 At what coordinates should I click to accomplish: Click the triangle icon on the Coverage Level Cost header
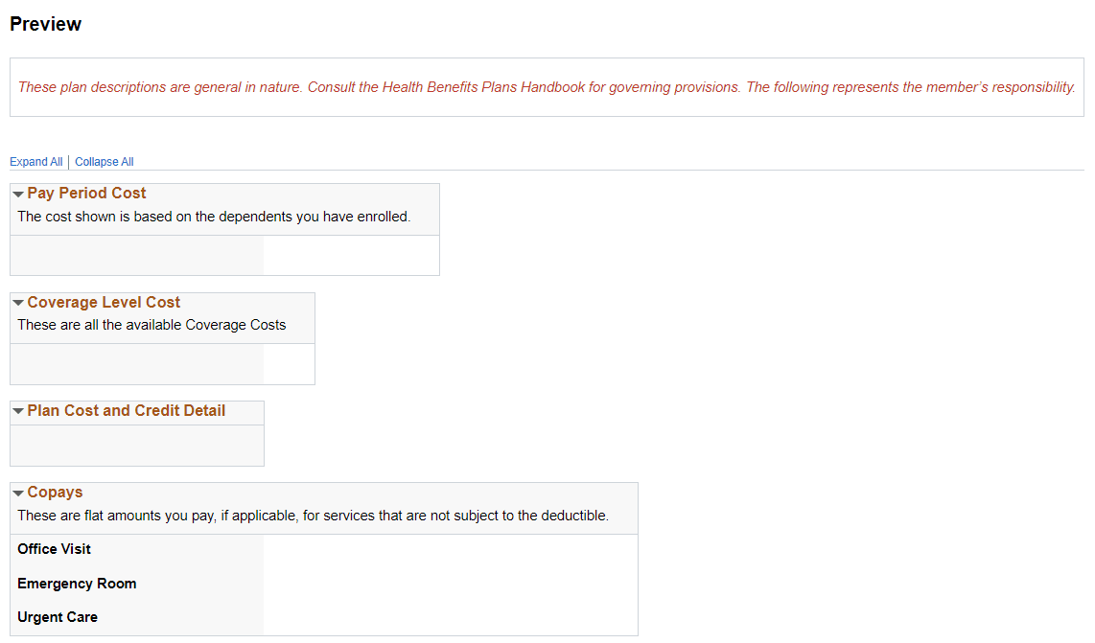18,302
